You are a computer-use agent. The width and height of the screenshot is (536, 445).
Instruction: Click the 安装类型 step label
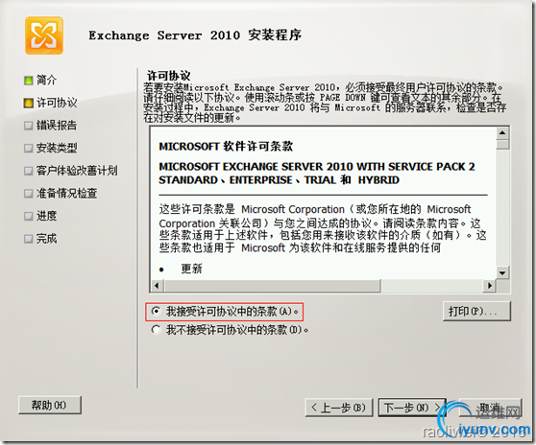(x=57, y=148)
